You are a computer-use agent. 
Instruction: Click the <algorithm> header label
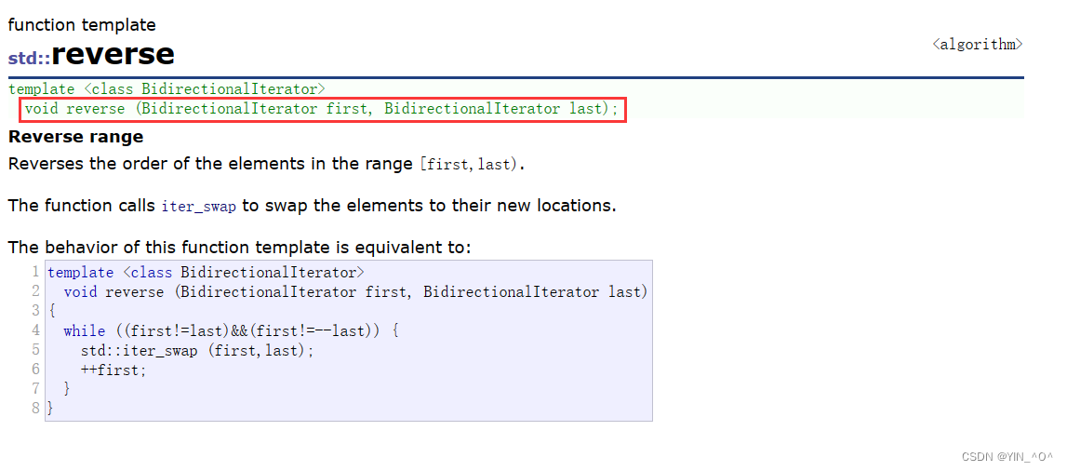977,45
